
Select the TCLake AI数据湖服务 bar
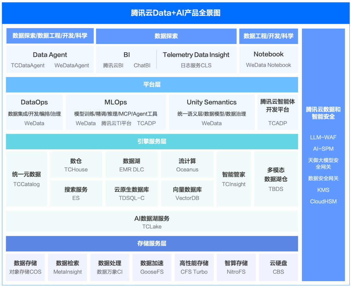[x=152, y=221]
